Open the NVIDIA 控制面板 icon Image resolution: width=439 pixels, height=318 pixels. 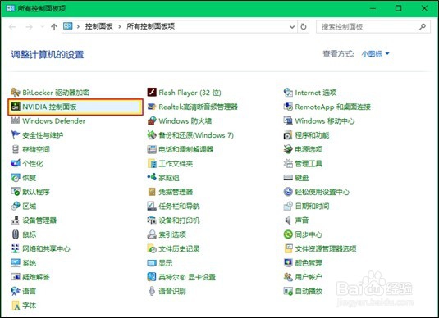15,107
